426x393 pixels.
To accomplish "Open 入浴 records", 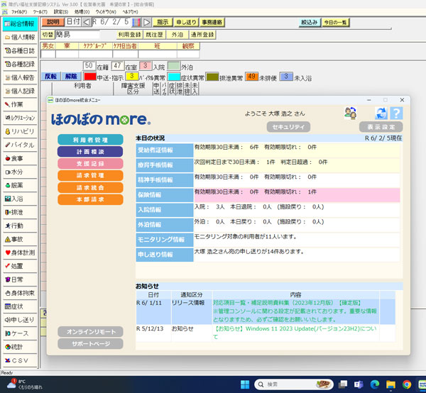I will pyautogui.click(x=20, y=199).
